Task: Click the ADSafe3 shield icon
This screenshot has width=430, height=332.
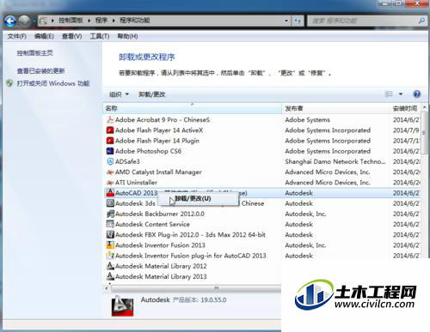Action: [110, 161]
